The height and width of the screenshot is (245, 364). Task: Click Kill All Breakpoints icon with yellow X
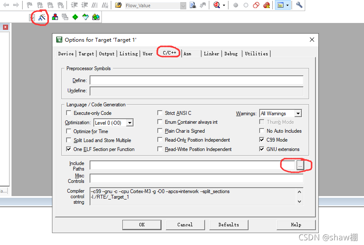tap(266, 5)
